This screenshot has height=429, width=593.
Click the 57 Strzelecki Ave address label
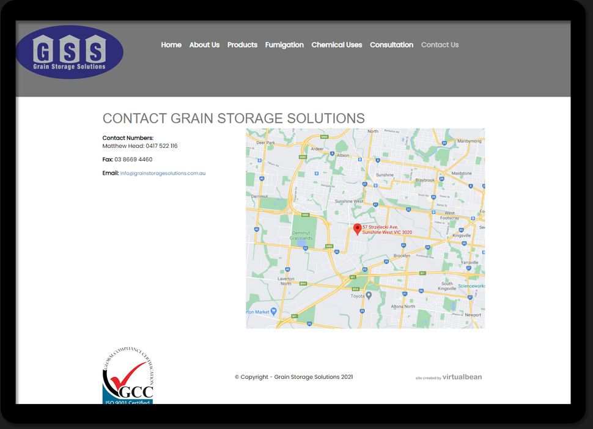click(387, 230)
